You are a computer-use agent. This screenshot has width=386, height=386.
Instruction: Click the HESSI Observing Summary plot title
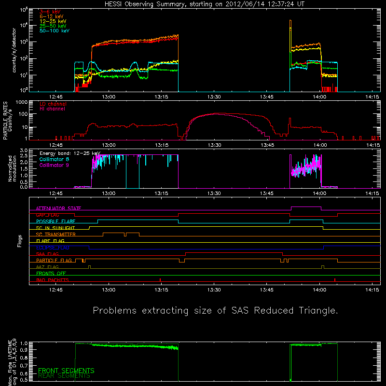pos(205,4)
